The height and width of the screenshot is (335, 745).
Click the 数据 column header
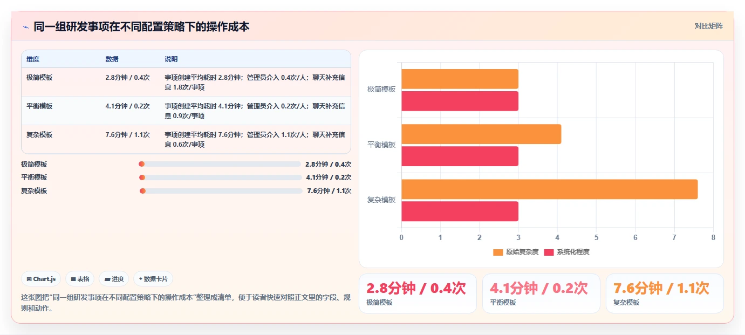point(112,59)
